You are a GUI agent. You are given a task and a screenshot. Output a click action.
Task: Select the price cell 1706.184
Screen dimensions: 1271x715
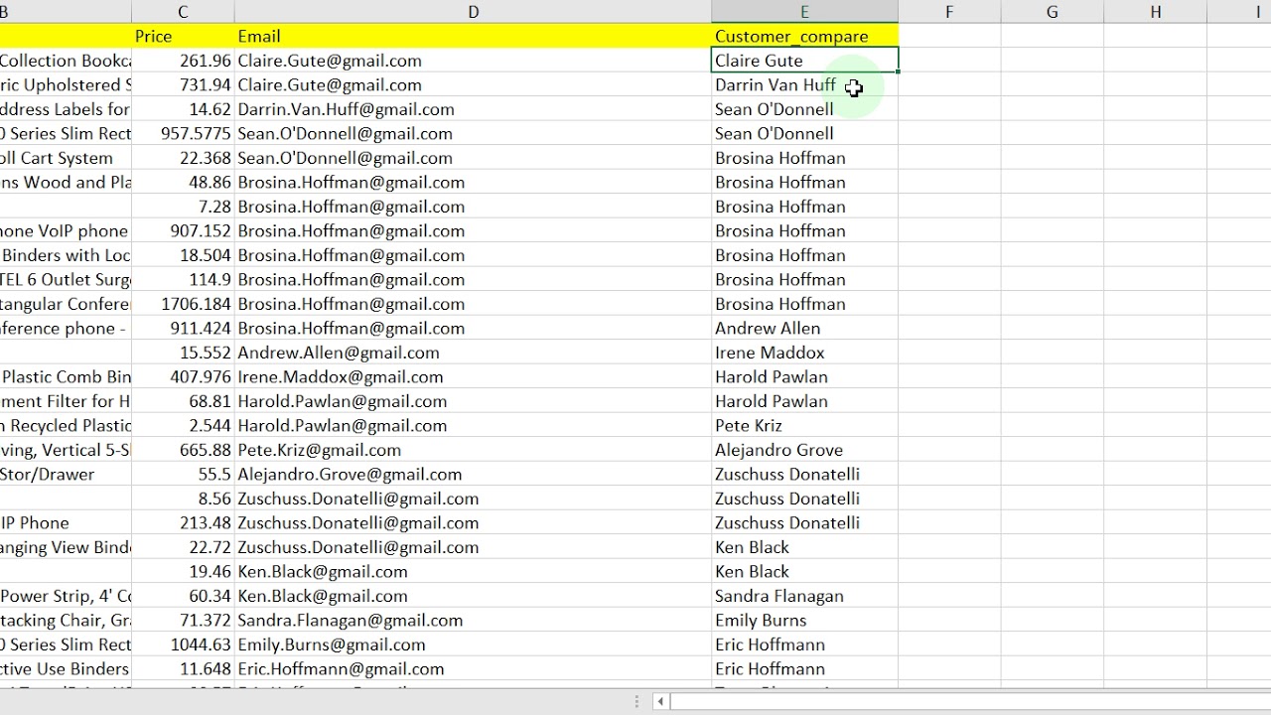[x=183, y=304]
